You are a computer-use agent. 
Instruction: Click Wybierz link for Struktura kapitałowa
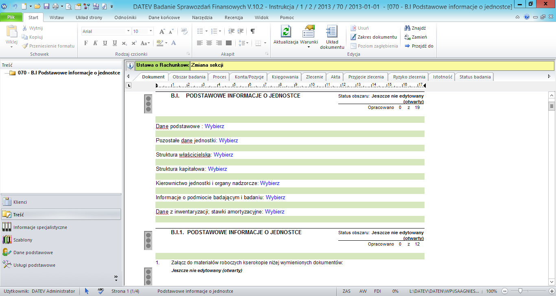click(x=217, y=169)
